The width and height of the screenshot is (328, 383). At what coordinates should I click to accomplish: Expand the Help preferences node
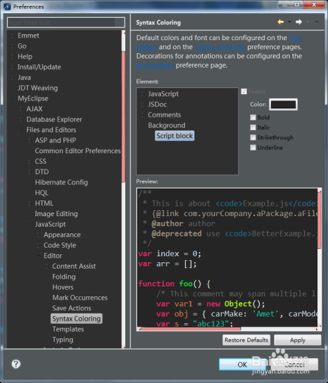[x=12, y=56]
